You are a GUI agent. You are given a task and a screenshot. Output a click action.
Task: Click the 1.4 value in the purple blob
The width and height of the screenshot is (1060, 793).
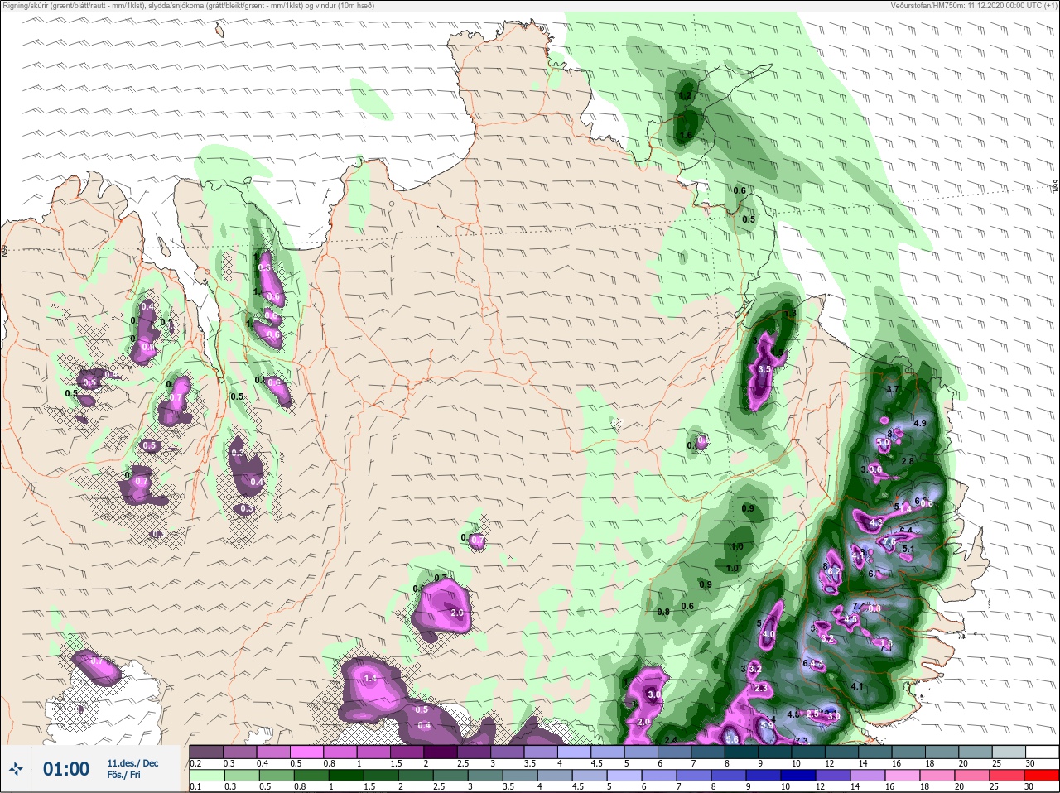(370, 678)
